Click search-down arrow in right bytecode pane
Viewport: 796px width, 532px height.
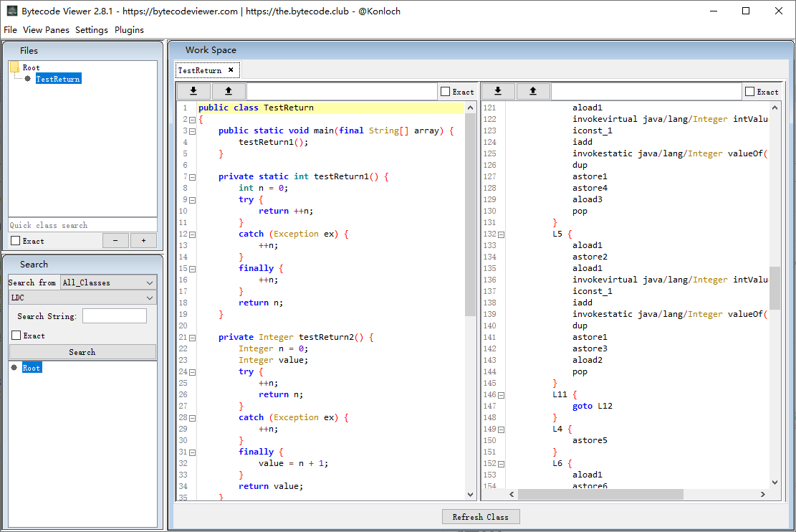coord(498,91)
